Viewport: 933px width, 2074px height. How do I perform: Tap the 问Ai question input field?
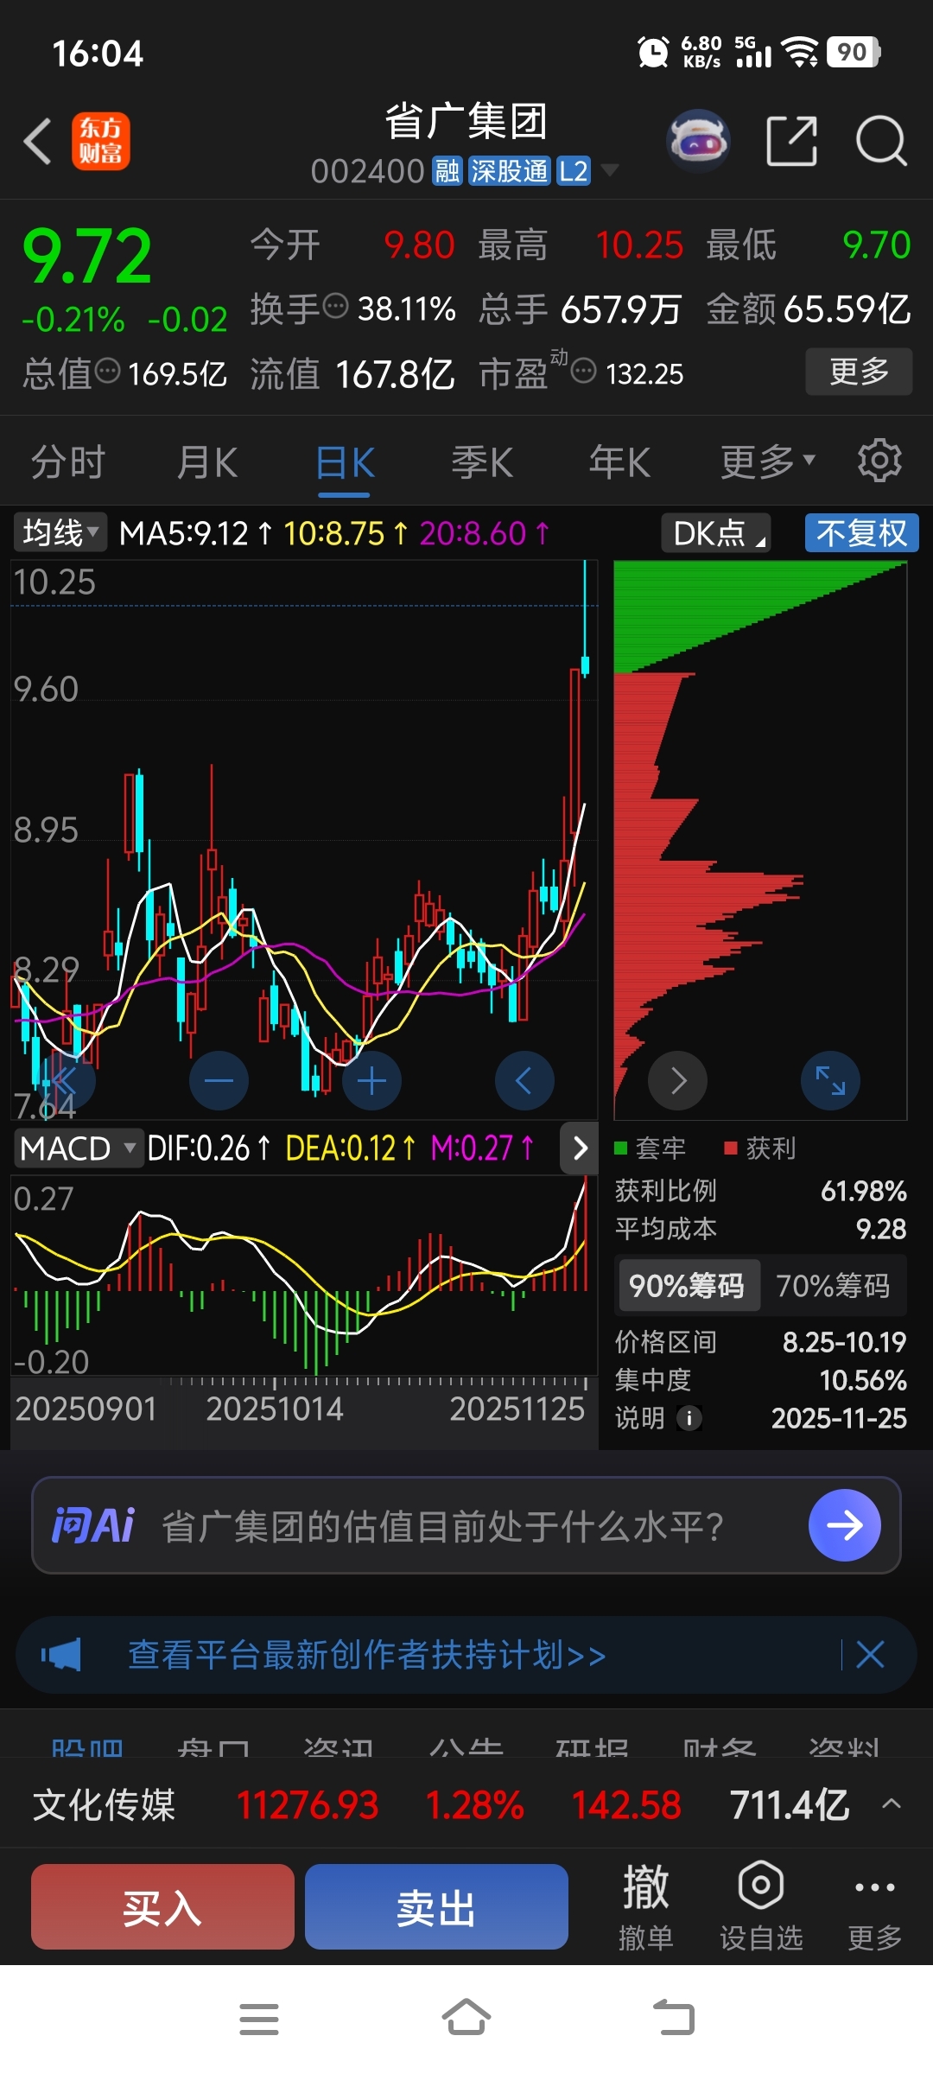tap(466, 1525)
